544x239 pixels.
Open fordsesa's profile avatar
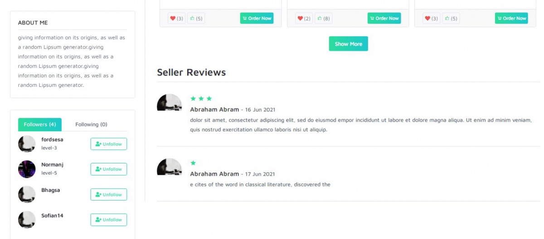pos(27,144)
